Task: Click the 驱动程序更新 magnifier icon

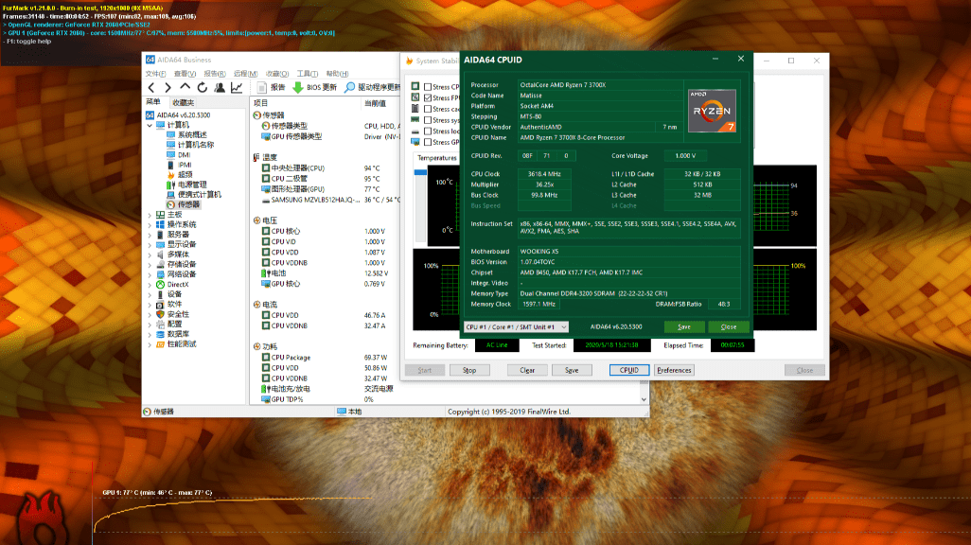Action: (350, 87)
